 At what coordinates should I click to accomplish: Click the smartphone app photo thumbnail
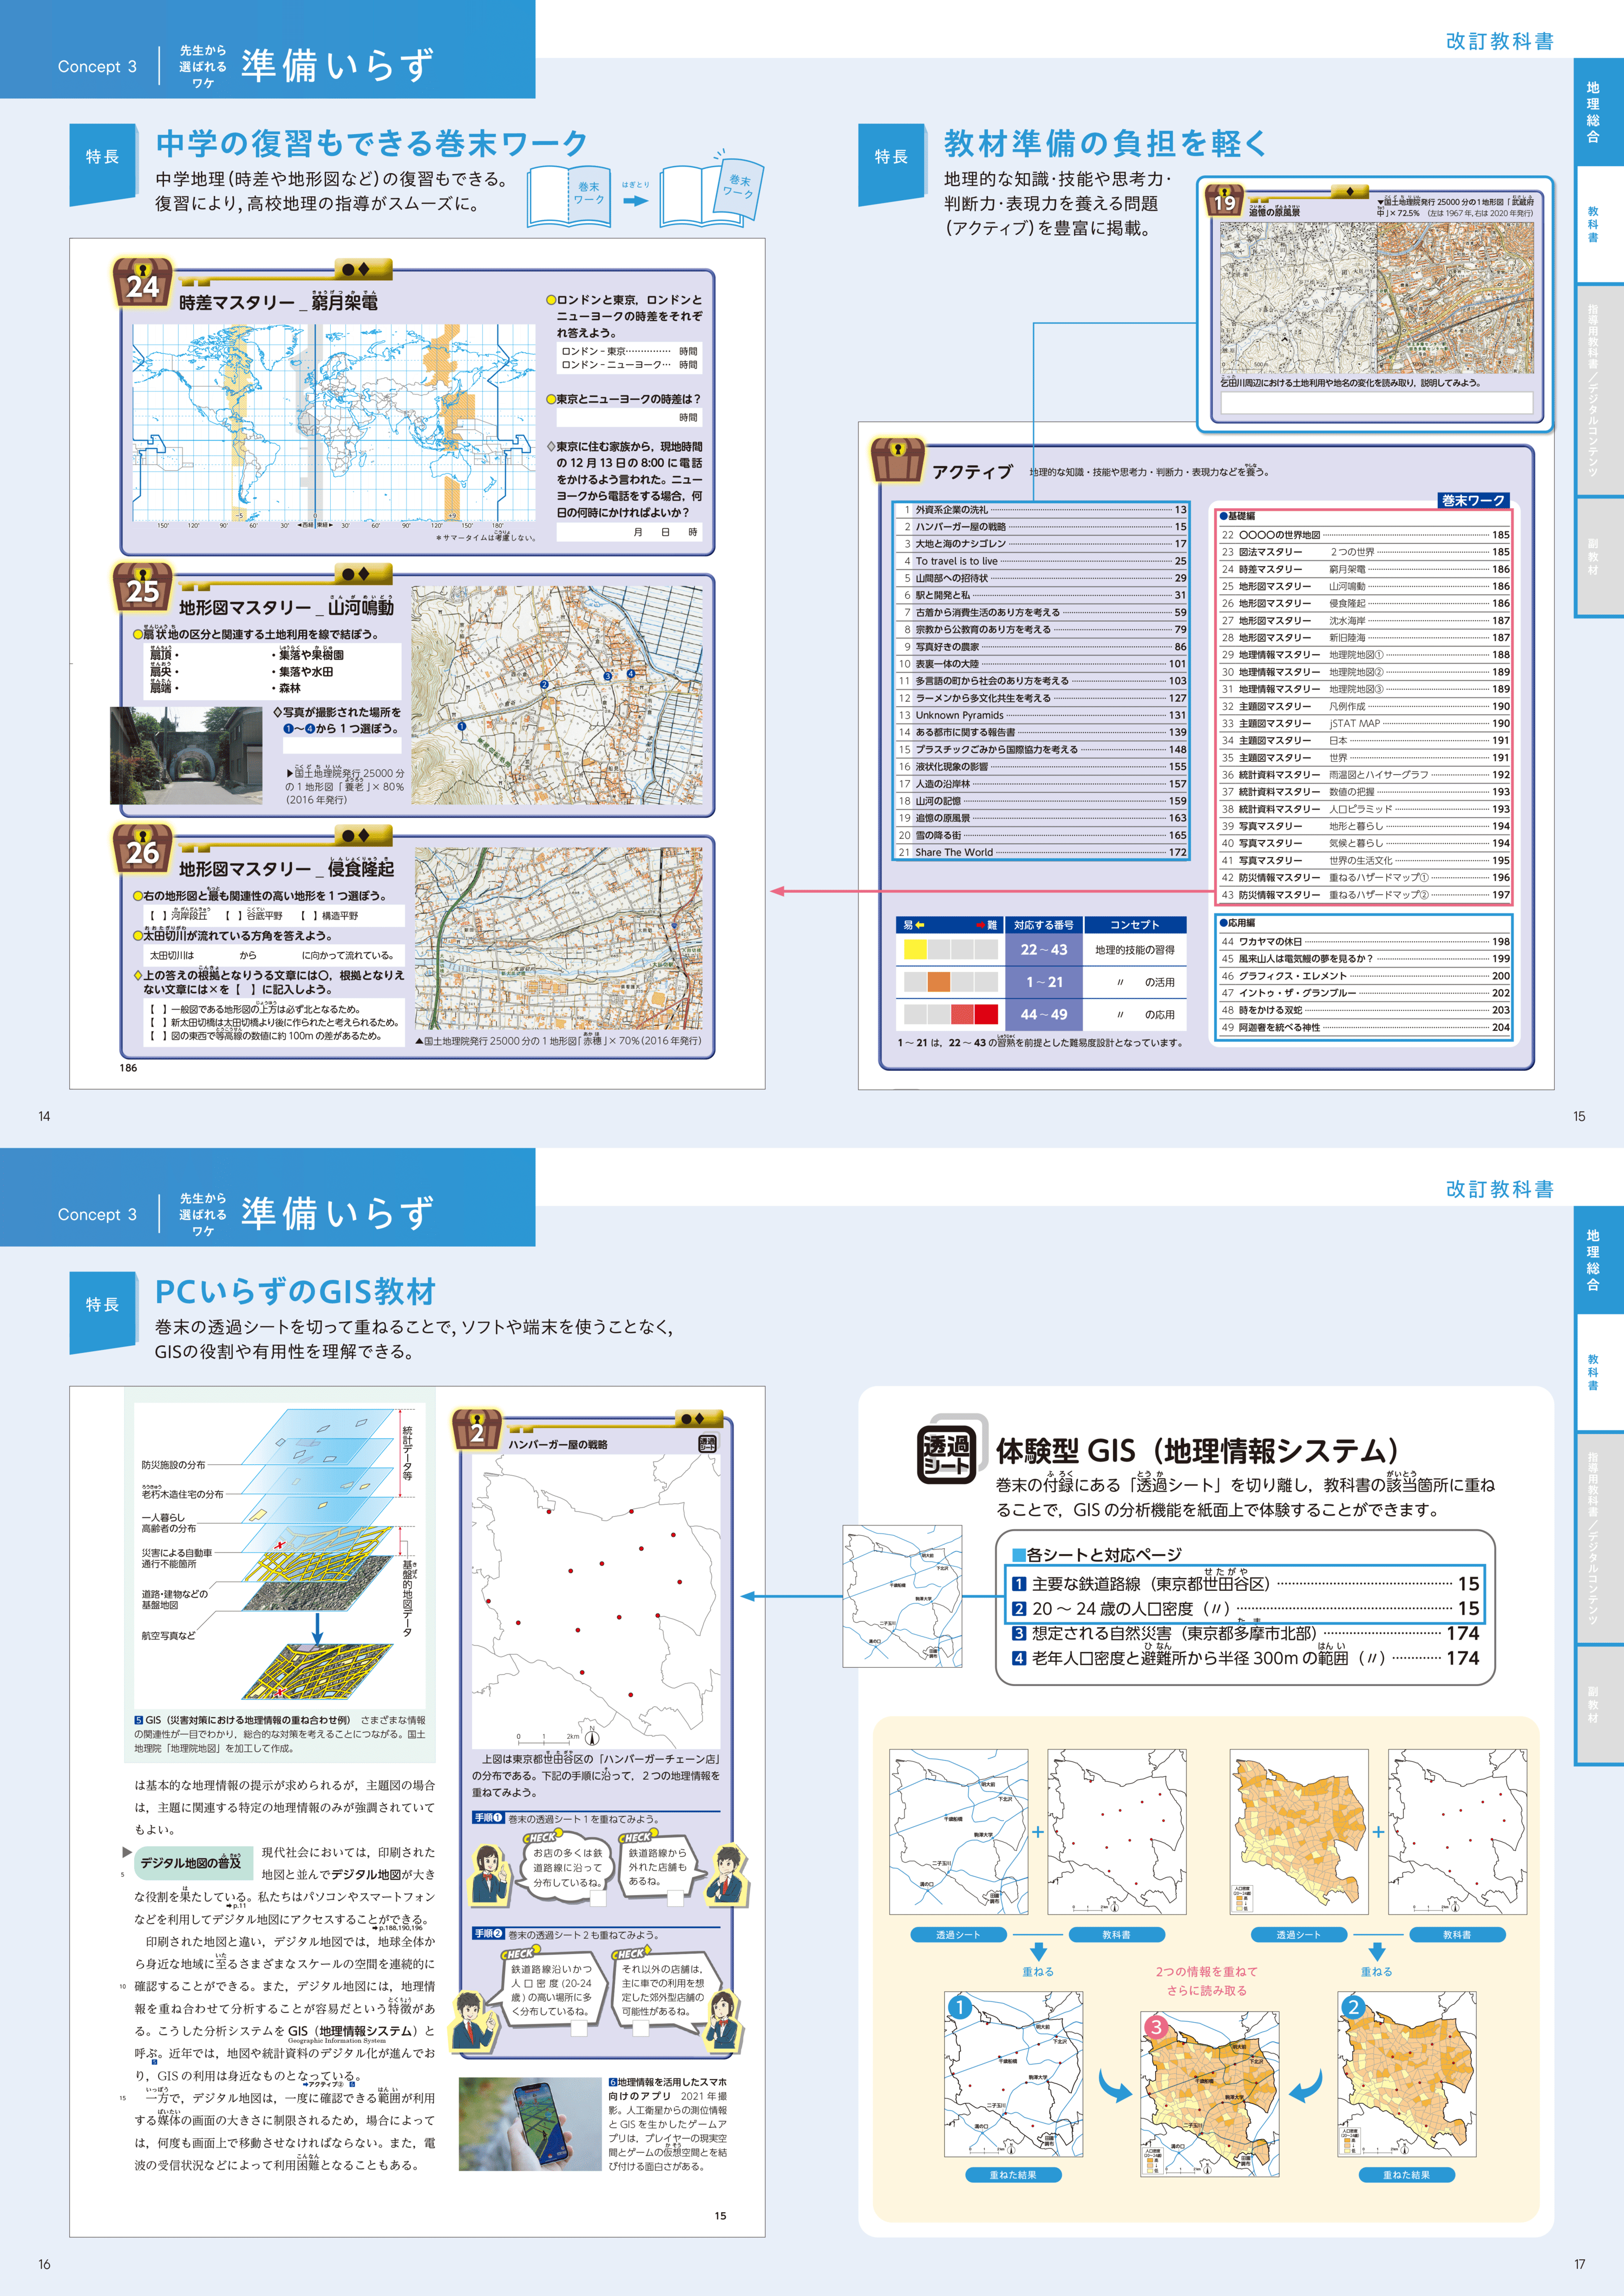click(529, 2124)
